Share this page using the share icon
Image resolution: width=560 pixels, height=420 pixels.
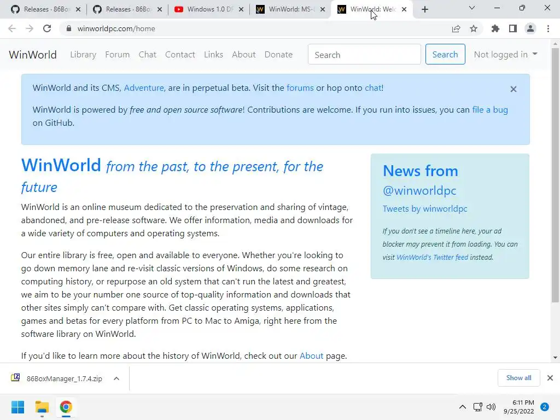coord(456,28)
